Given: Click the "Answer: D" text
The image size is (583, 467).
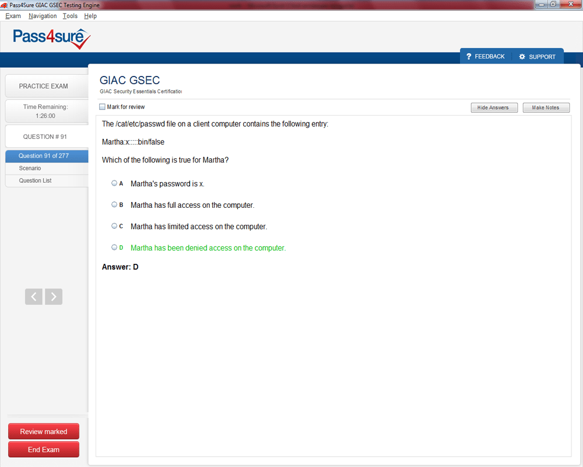Looking at the screenshot, I should [120, 267].
